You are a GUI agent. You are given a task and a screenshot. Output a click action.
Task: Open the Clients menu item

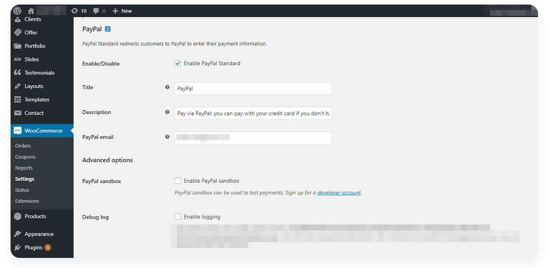[x=33, y=19]
